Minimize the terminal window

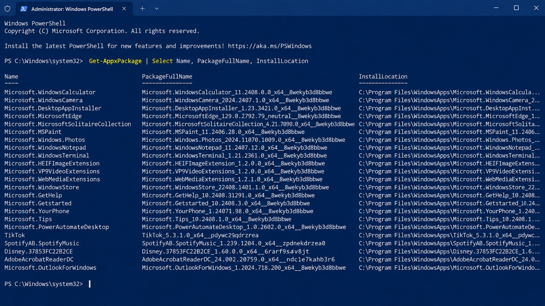(x=496, y=8)
